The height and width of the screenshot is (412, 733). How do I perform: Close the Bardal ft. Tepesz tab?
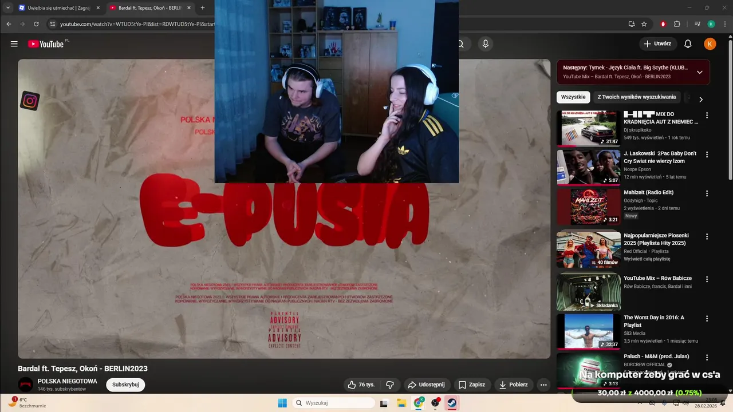pos(189,8)
